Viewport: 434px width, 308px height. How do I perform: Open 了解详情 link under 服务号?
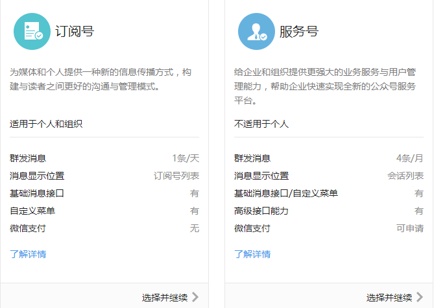pos(252,254)
